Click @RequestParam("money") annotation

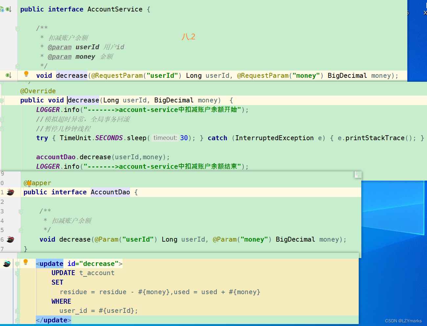(x=280, y=76)
